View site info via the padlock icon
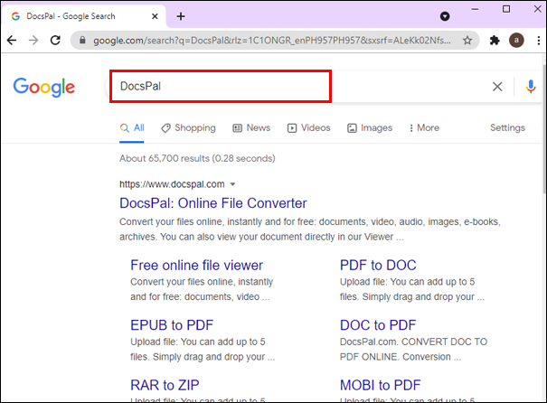 [x=82, y=41]
